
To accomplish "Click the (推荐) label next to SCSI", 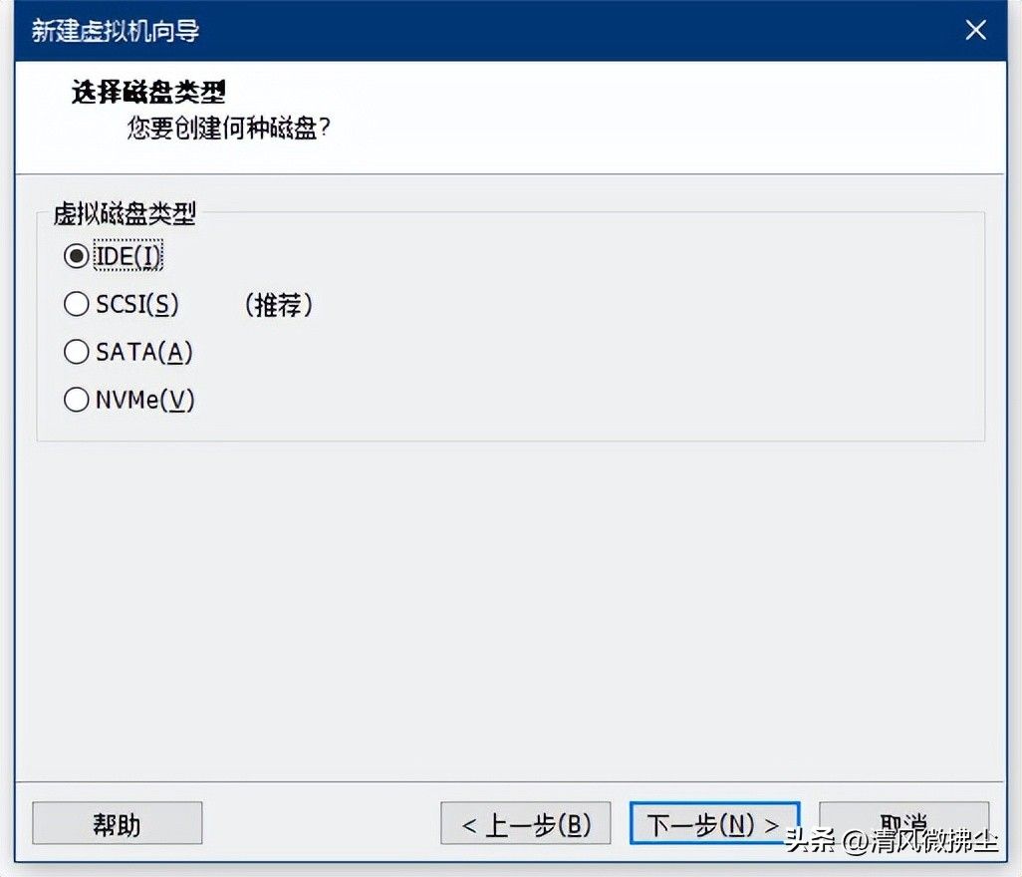I will coord(279,305).
